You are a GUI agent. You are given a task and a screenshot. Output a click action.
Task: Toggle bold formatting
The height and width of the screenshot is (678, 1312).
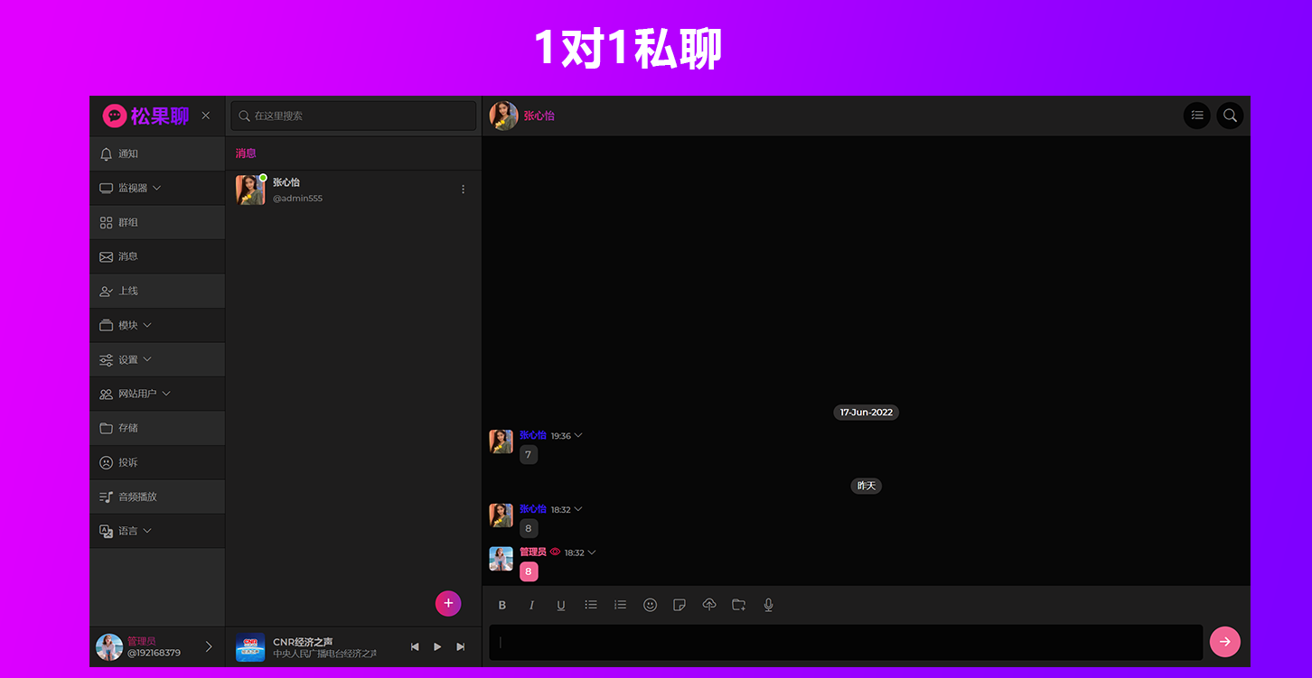click(502, 605)
